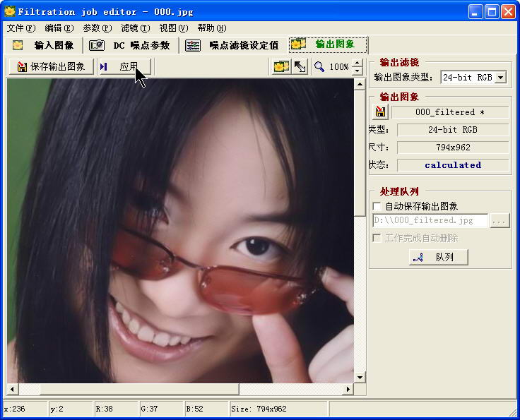Click the icon on the 输入图像 tab
Image resolution: width=520 pixels, height=420 pixels.
click(18, 45)
